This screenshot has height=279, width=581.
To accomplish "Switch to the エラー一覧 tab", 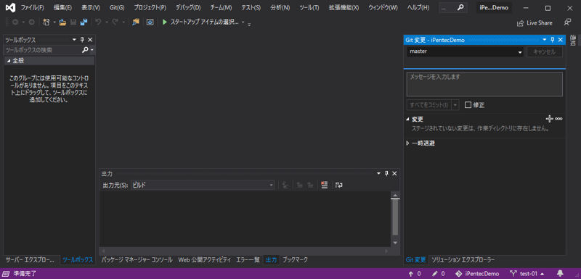I will click(248, 259).
